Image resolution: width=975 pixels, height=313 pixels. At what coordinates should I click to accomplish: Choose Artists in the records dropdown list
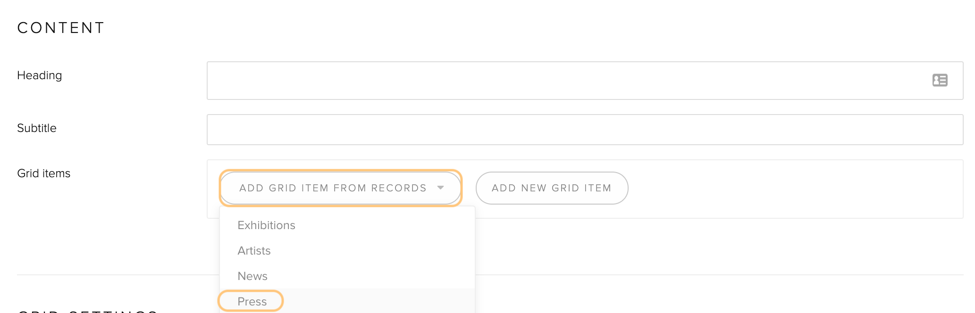click(x=254, y=251)
